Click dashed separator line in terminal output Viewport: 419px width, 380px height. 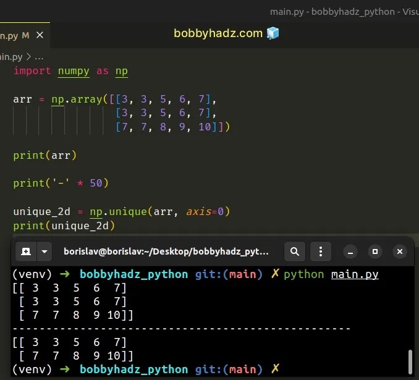pyautogui.click(x=182, y=329)
